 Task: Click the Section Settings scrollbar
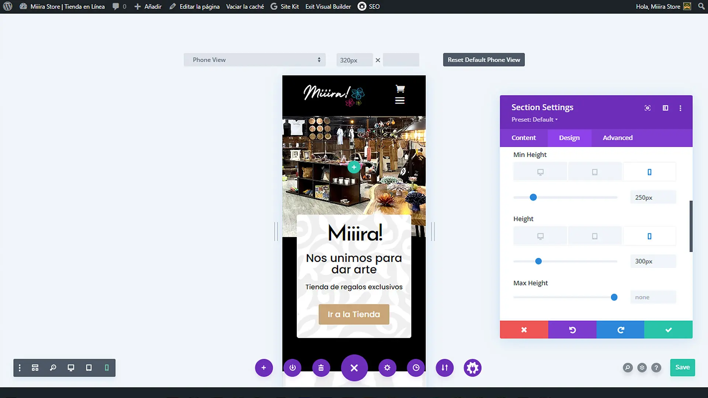point(691,226)
